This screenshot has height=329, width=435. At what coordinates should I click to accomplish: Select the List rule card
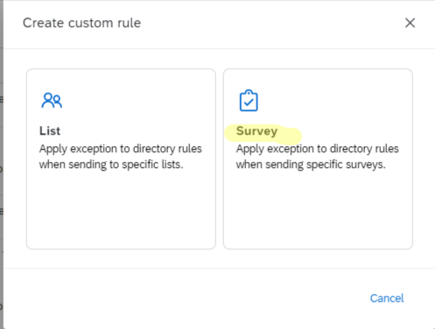[121, 159]
